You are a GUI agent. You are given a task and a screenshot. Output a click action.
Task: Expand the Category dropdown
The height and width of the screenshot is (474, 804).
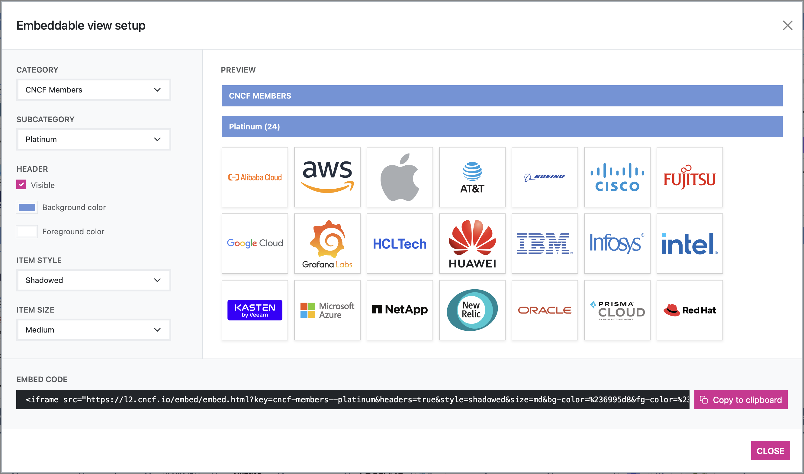pyautogui.click(x=94, y=90)
